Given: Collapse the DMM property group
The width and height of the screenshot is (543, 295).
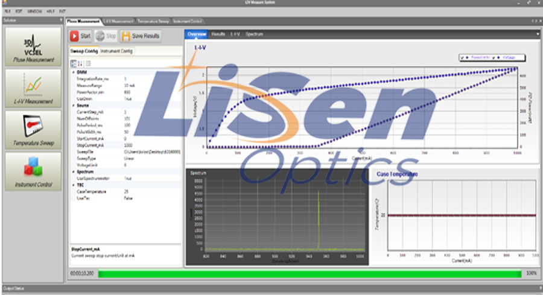Looking at the screenshot, I should [x=74, y=72].
